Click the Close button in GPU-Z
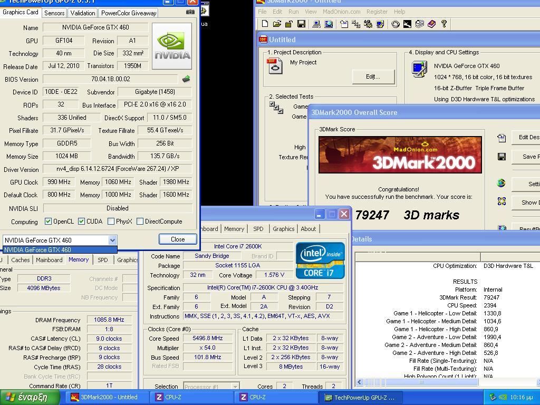Screen dimensions: 540x405 coord(178,239)
